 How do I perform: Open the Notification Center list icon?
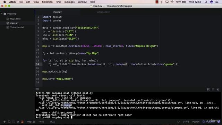pos(217,2)
